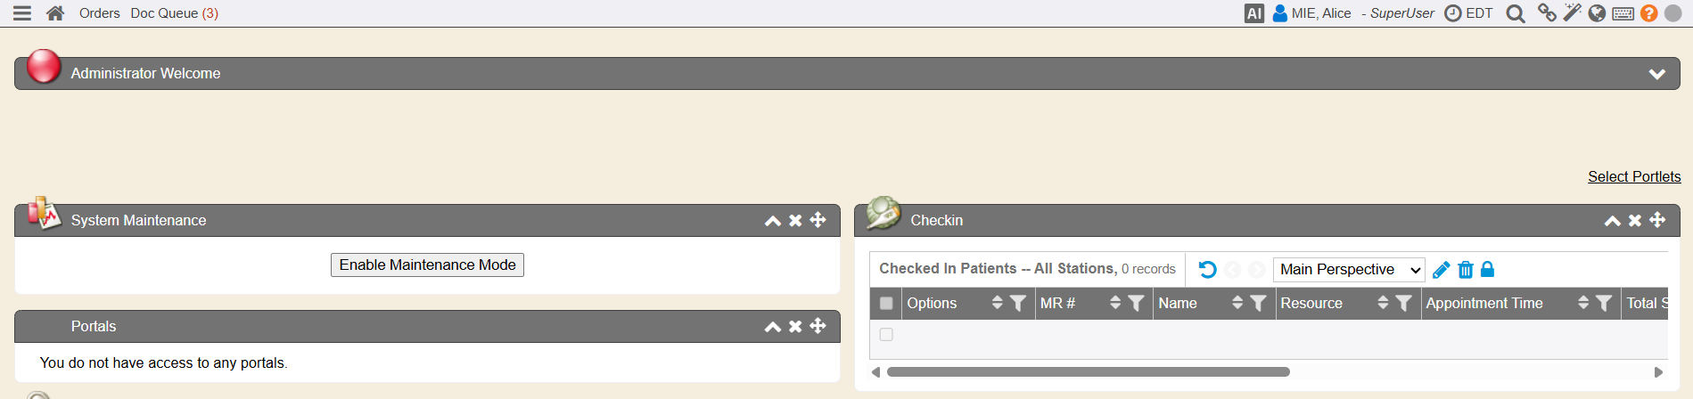Refresh the Checked In Patients list
The image size is (1693, 399).
[x=1207, y=269]
